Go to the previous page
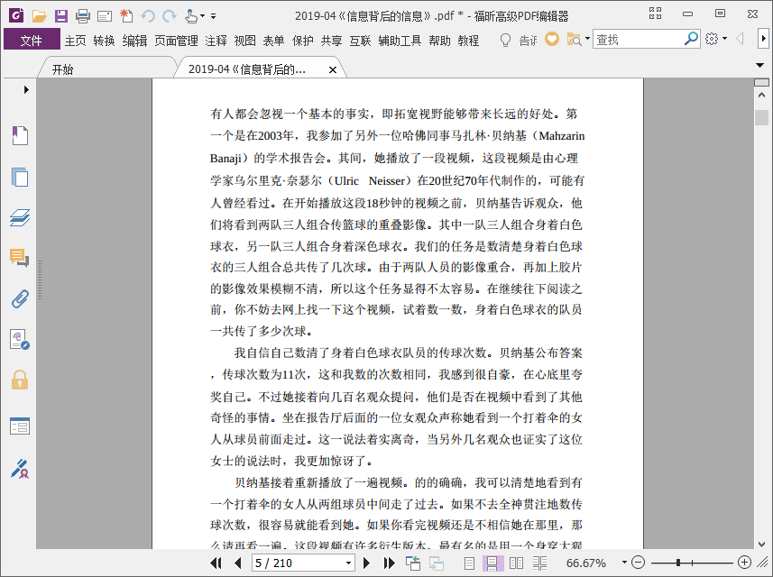 tap(238, 563)
